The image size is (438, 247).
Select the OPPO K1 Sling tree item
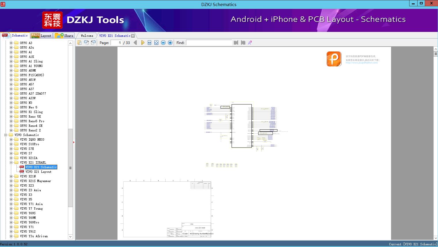coord(31,112)
